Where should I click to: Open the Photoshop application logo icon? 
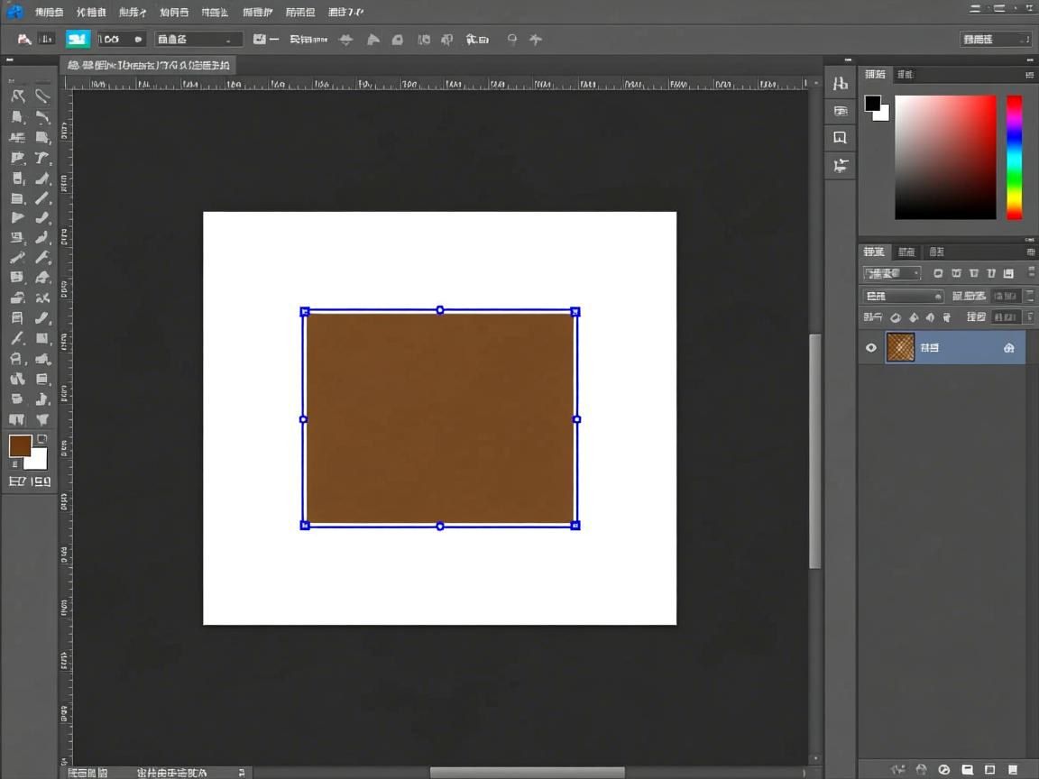tap(14, 12)
